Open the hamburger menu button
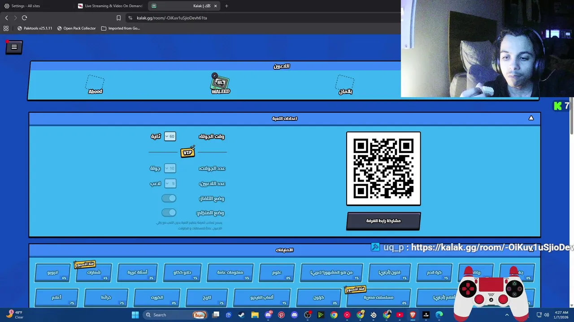The image size is (574, 322). pyautogui.click(x=14, y=47)
